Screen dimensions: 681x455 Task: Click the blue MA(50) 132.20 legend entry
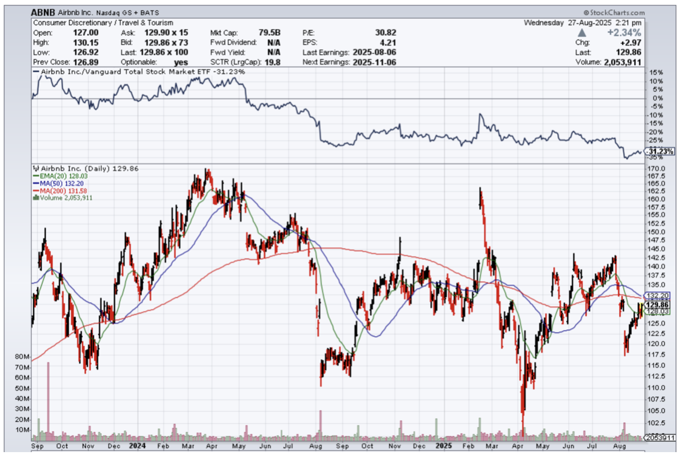[58, 184]
